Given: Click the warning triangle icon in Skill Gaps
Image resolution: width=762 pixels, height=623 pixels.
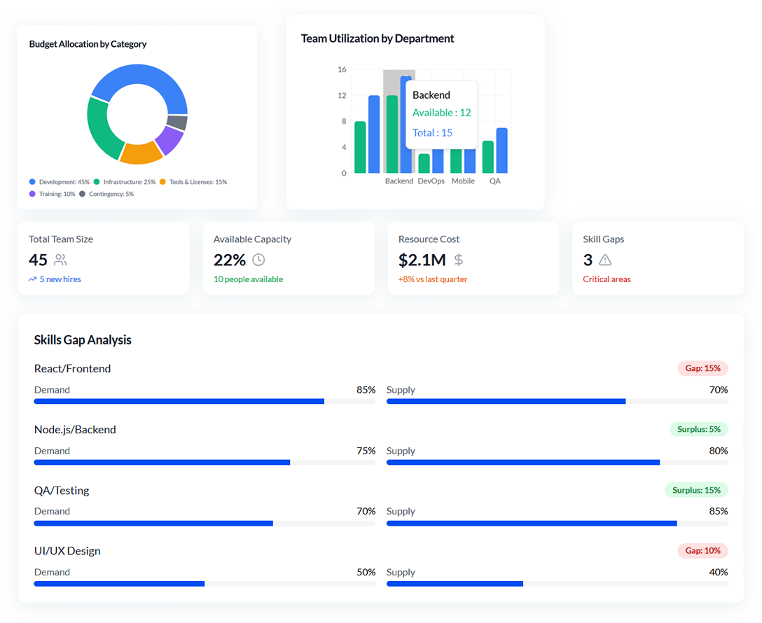Looking at the screenshot, I should [x=605, y=260].
